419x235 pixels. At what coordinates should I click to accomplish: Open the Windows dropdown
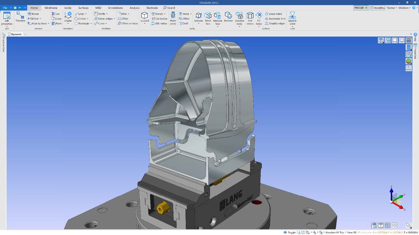[404, 8]
